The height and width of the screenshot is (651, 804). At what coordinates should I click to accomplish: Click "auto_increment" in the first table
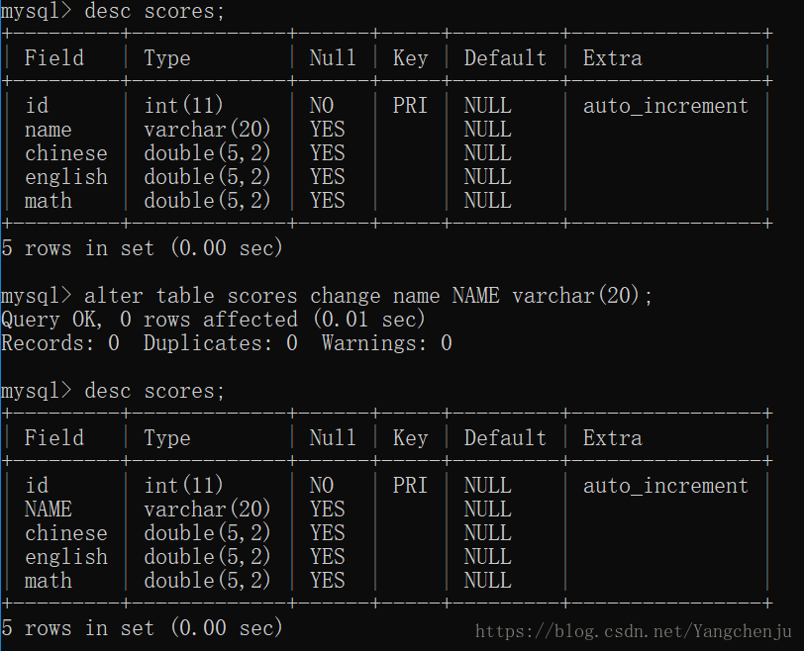coord(665,106)
